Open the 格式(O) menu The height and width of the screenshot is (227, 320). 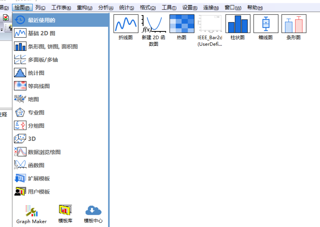[x=148, y=7]
